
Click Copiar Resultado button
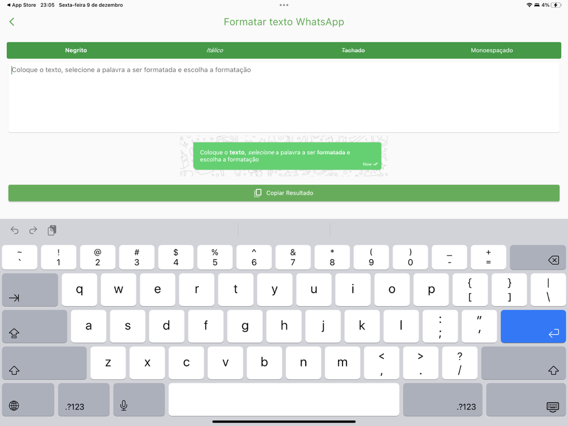284,193
